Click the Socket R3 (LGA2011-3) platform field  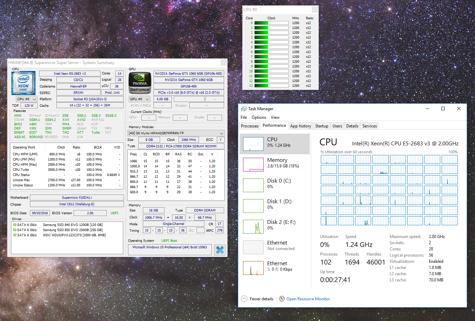[90, 99]
